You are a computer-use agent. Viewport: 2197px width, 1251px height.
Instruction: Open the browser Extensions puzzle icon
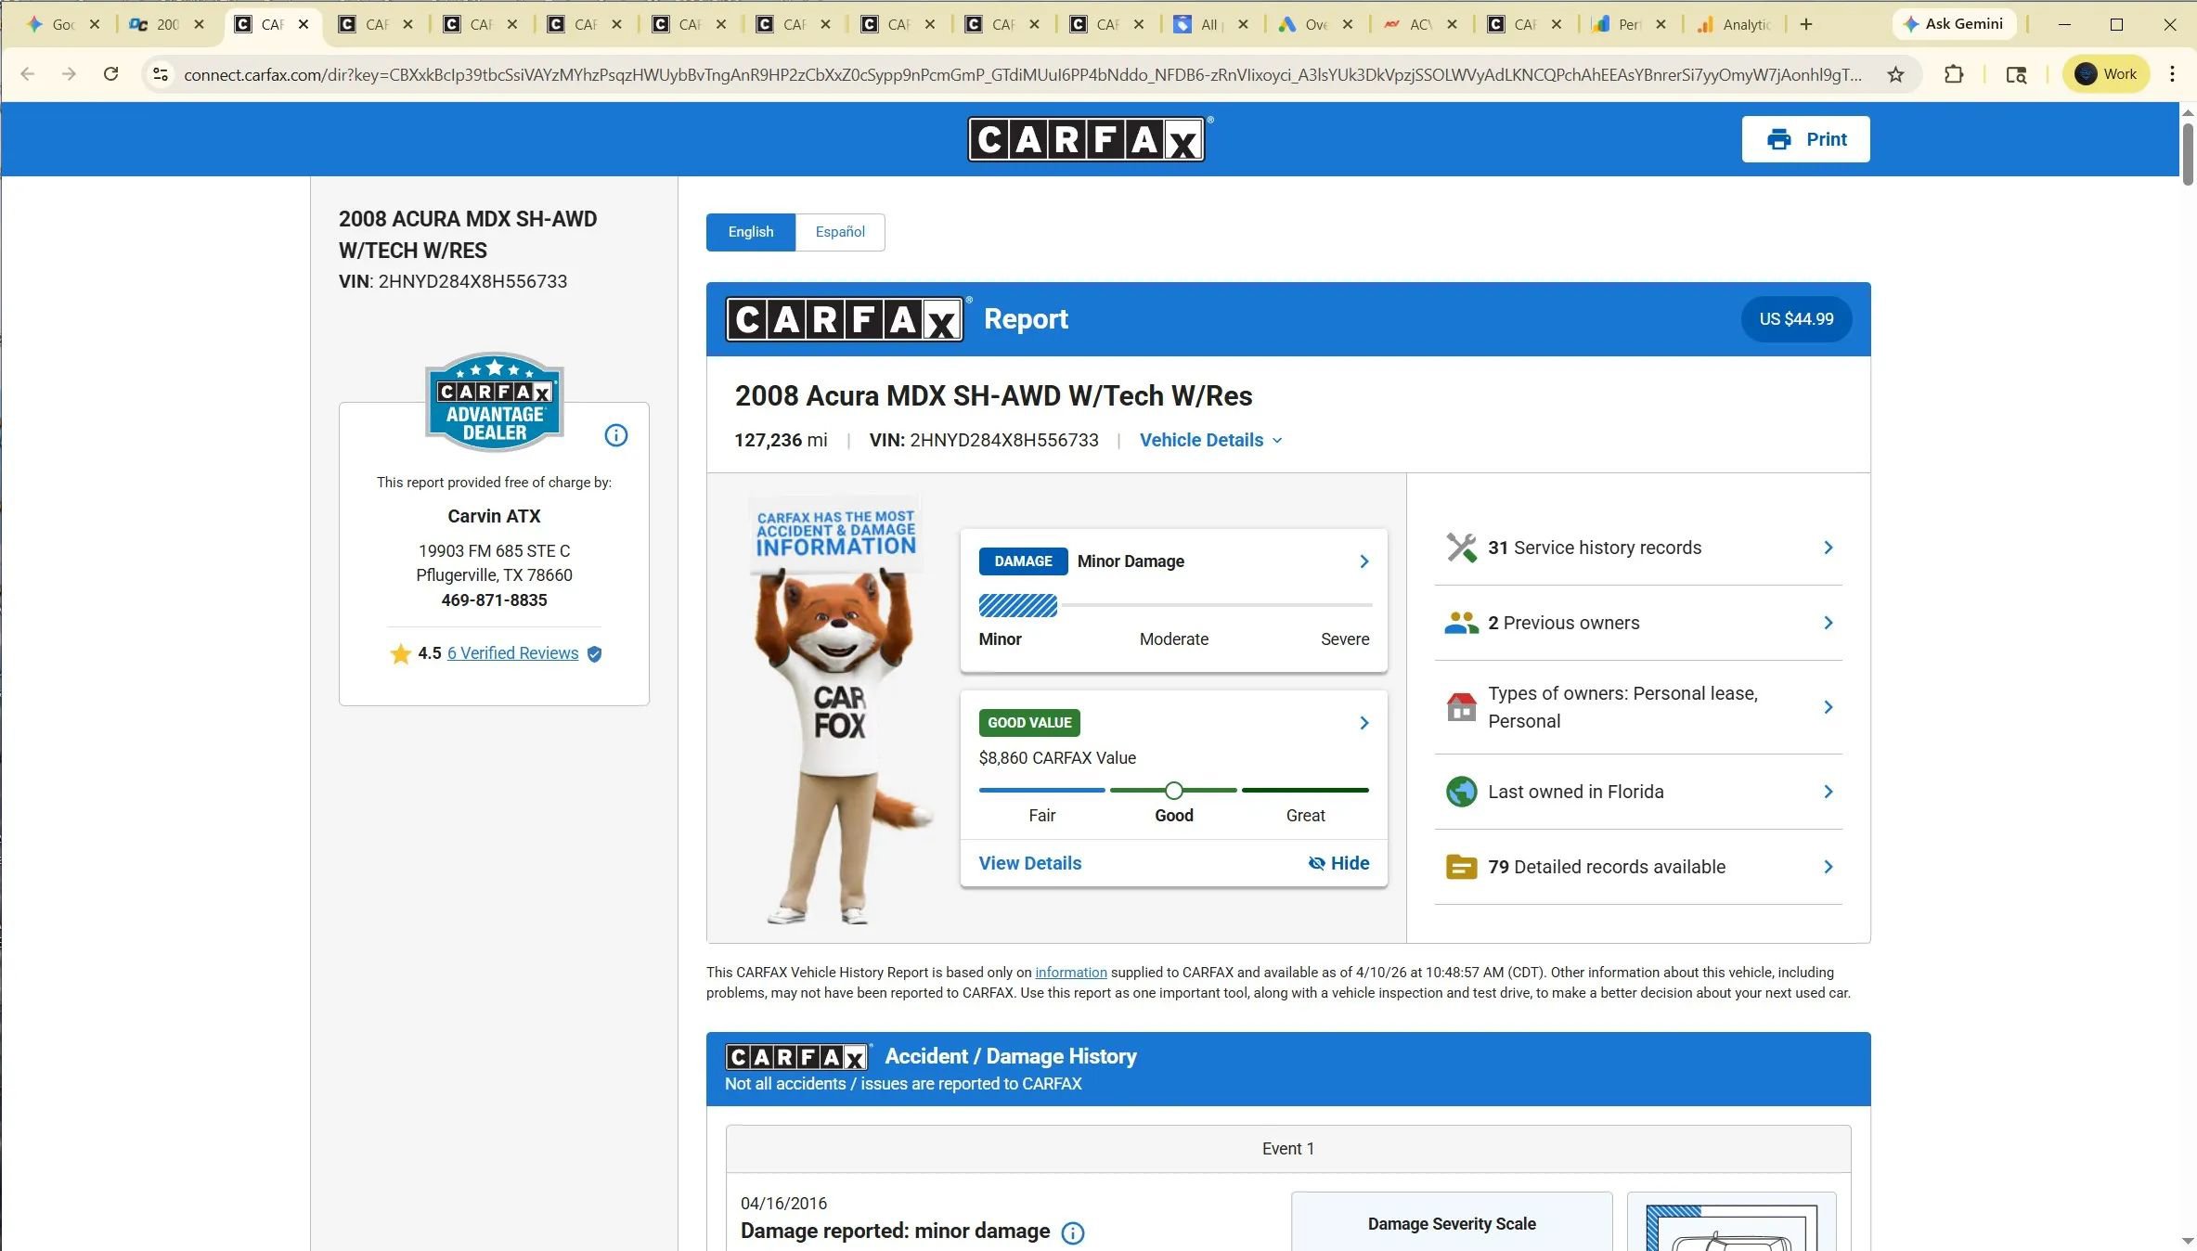[1954, 74]
